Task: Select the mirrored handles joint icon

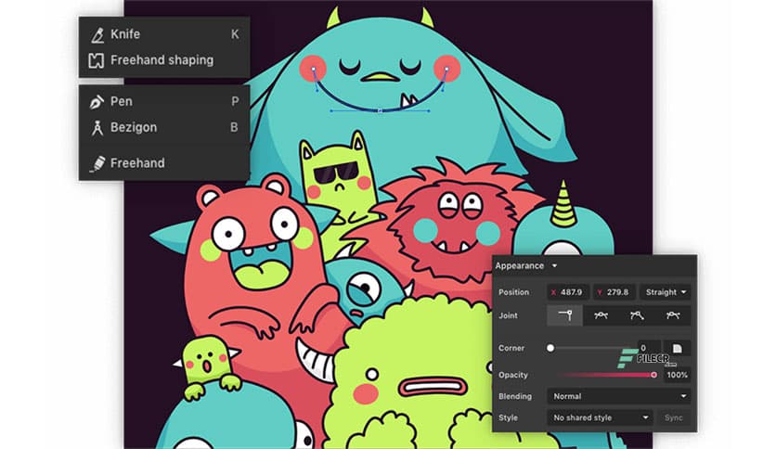Action: [601, 315]
